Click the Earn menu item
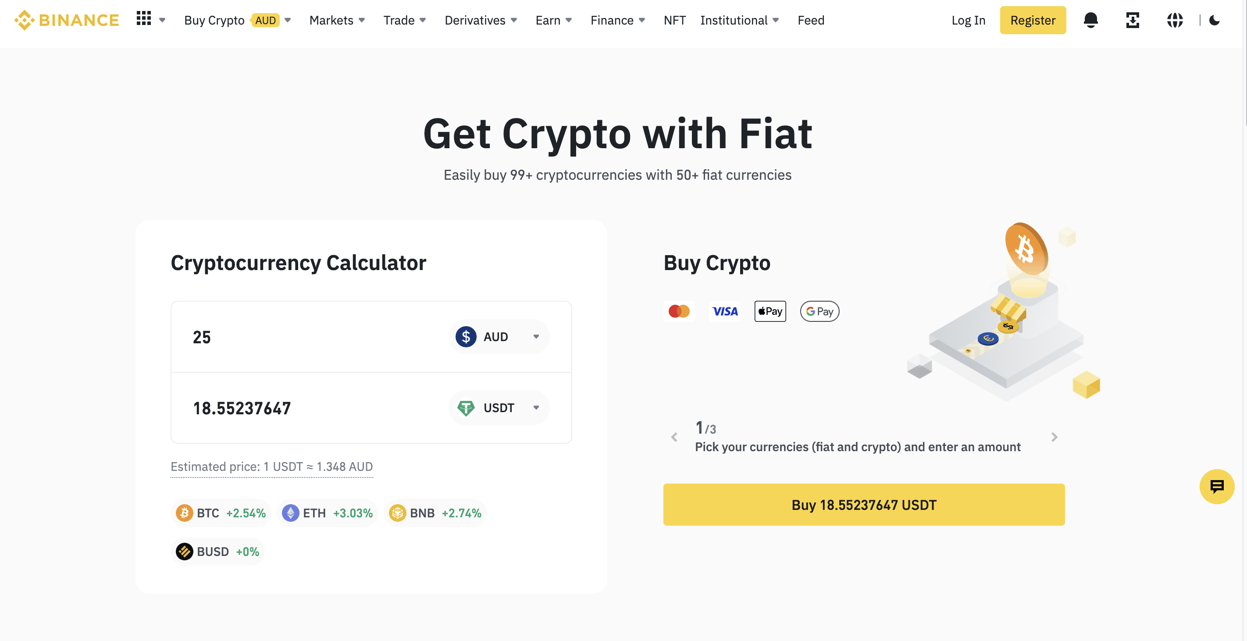Viewport: 1247px width, 641px height. click(549, 20)
